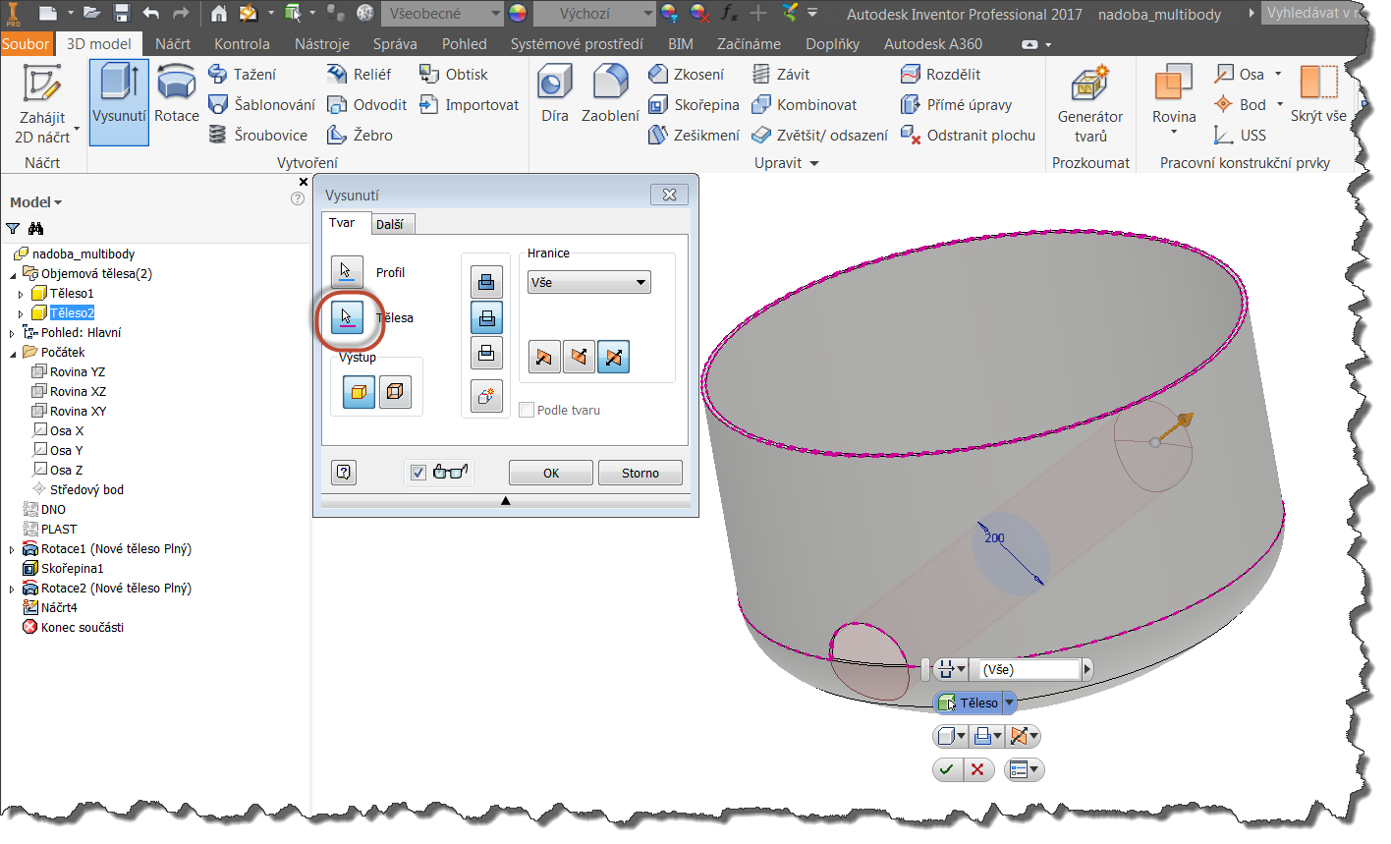Expand the Těleso1 tree node
Screen dimensions: 1391x844
coord(21,294)
